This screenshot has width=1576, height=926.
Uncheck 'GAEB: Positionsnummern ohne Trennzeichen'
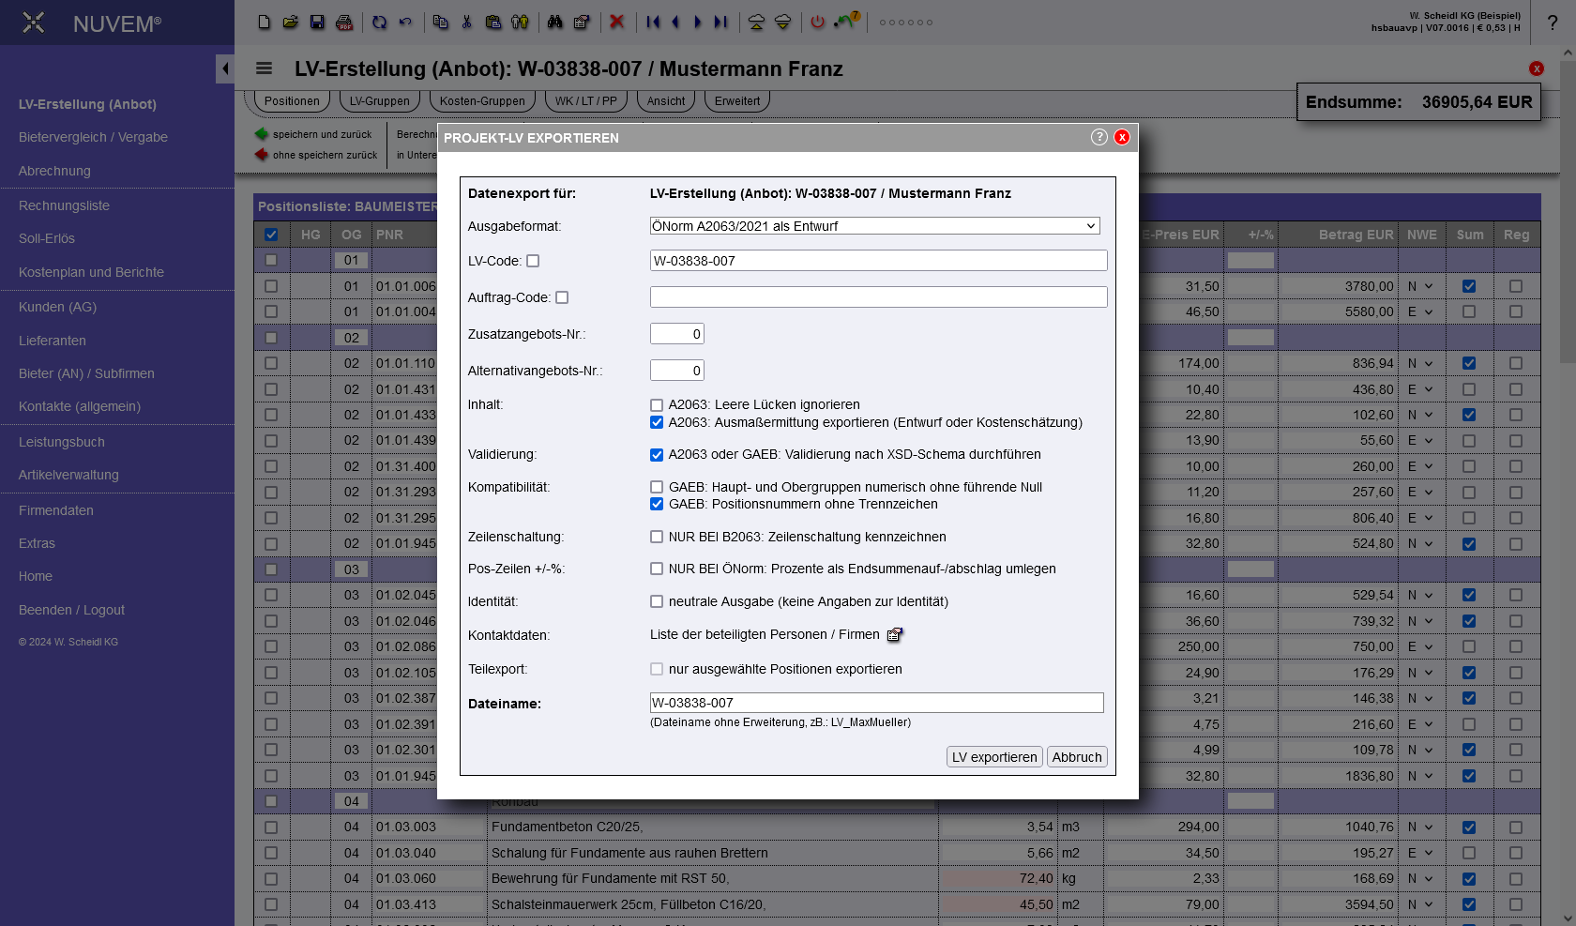tap(657, 505)
